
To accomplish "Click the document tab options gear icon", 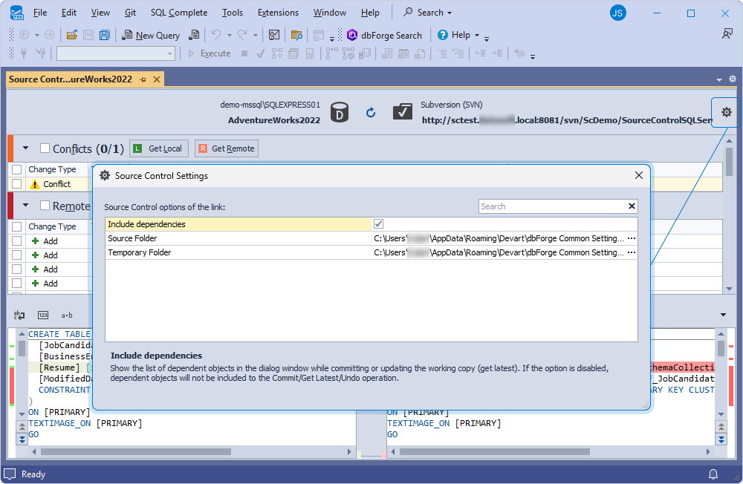I will [x=733, y=79].
